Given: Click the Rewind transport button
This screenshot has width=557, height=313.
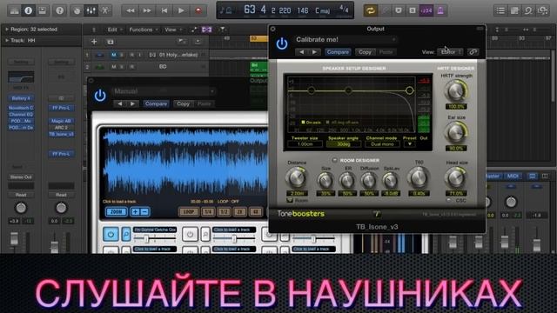Looking at the screenshot, I should click(x=130, y=10).
